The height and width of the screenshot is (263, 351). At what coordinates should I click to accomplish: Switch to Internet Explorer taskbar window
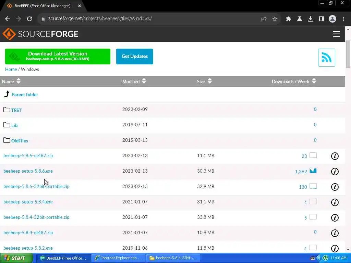tap(118, 258)
